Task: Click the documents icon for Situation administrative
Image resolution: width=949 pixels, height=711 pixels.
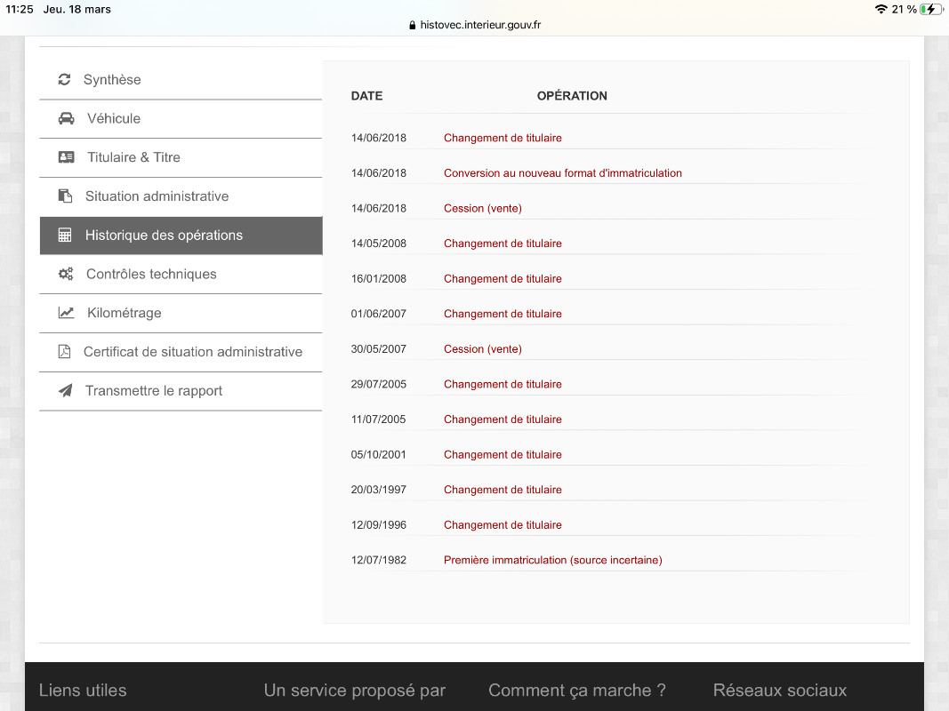Action: (x=65, y=196)
